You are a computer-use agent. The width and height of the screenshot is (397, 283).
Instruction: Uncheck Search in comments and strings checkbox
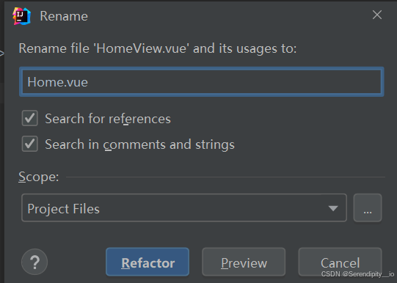pos(30,144)
